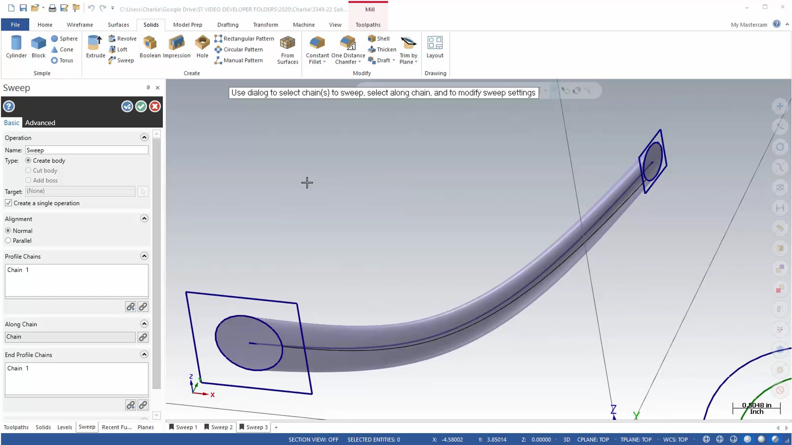
Task: Toggle the Create body radio button
Action: coord(28,160)
